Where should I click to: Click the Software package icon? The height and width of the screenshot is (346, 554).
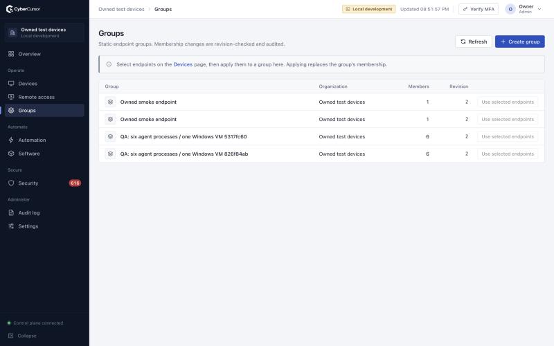tap(11, 154)
